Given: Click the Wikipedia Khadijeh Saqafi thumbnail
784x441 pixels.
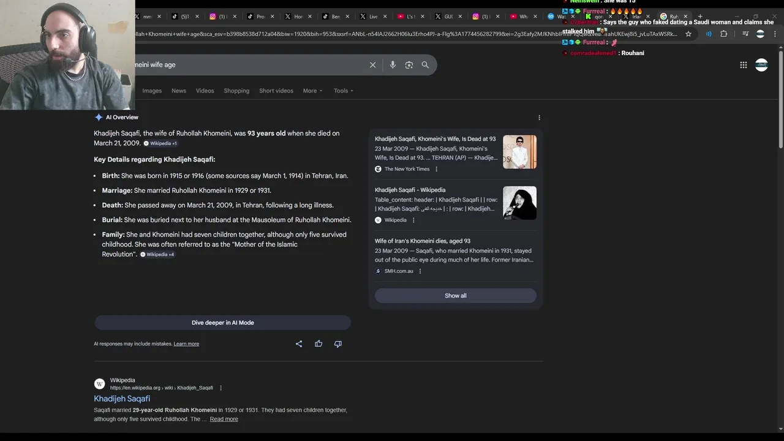Looking at the screenshot, I should [x=519, y=203].
